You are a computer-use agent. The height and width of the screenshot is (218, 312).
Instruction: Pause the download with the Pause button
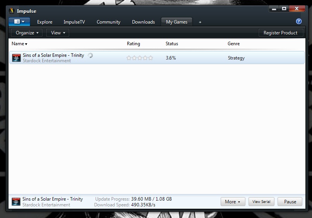pos(290,202)
